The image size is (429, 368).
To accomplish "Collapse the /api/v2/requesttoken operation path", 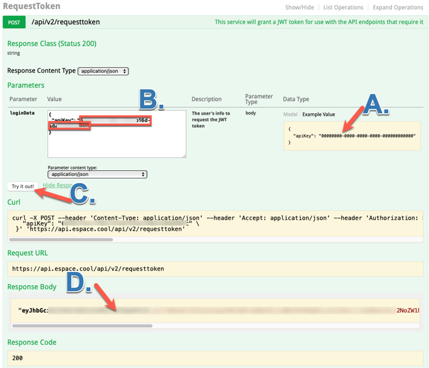I will point(65,22).
